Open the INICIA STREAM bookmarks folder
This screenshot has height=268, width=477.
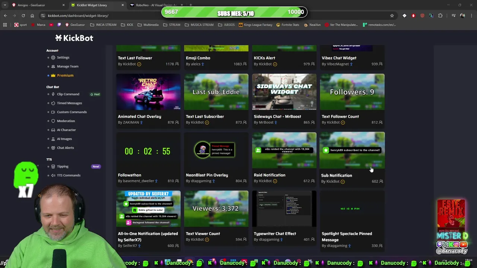click(103, 25)
